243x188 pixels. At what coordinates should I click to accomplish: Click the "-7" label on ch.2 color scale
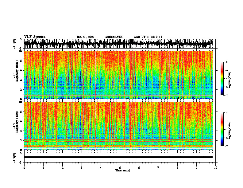[226, 146]
